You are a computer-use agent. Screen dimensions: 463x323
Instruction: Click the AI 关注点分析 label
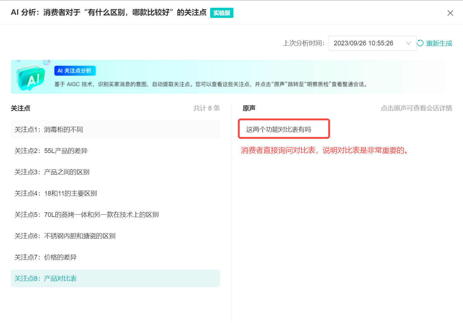75,71
